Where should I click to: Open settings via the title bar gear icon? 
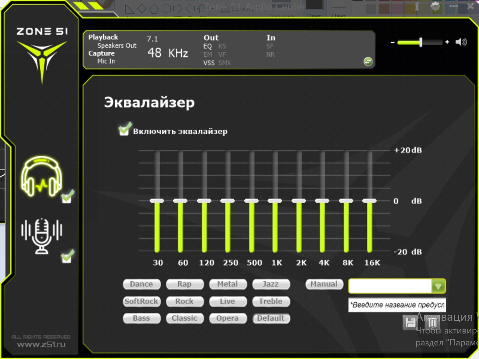pos(435,6)
